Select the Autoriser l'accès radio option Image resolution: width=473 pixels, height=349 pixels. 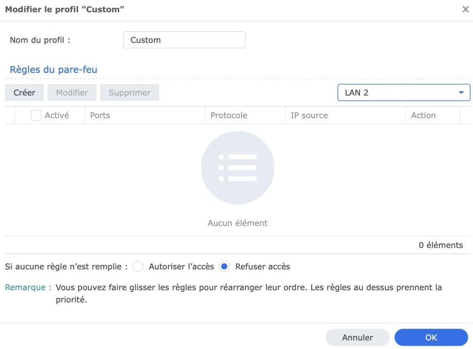tap(138, 267)
